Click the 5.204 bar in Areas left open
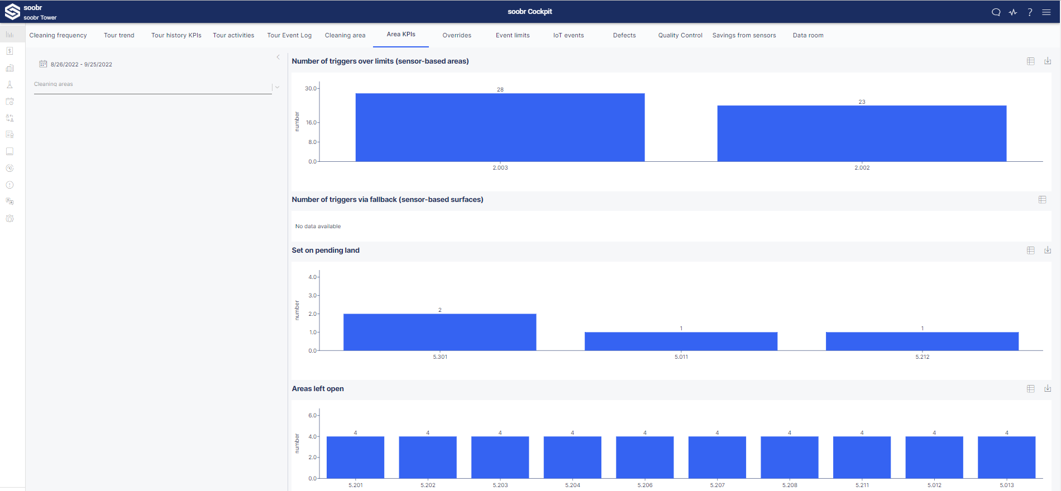 pos(572,458)
